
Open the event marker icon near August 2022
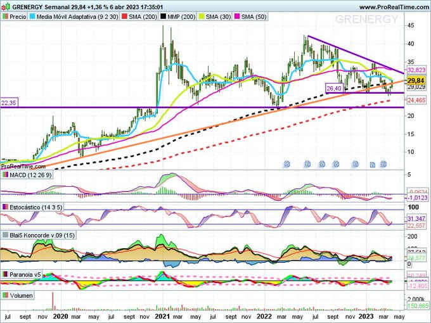click(322, 164)
